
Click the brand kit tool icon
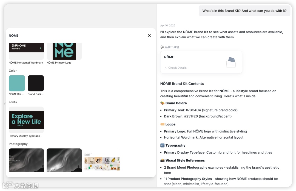click(162, 47)
